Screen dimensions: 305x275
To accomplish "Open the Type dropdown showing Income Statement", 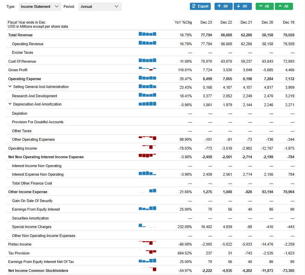I will [x=40, y=7].
